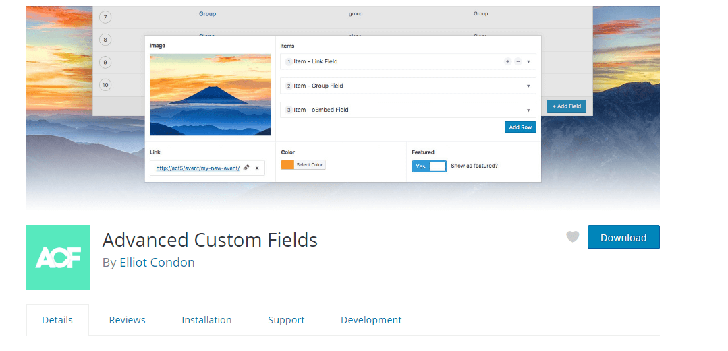Click the pencil edit icon in Link field
728x351 pixels.
pos(246,168)
